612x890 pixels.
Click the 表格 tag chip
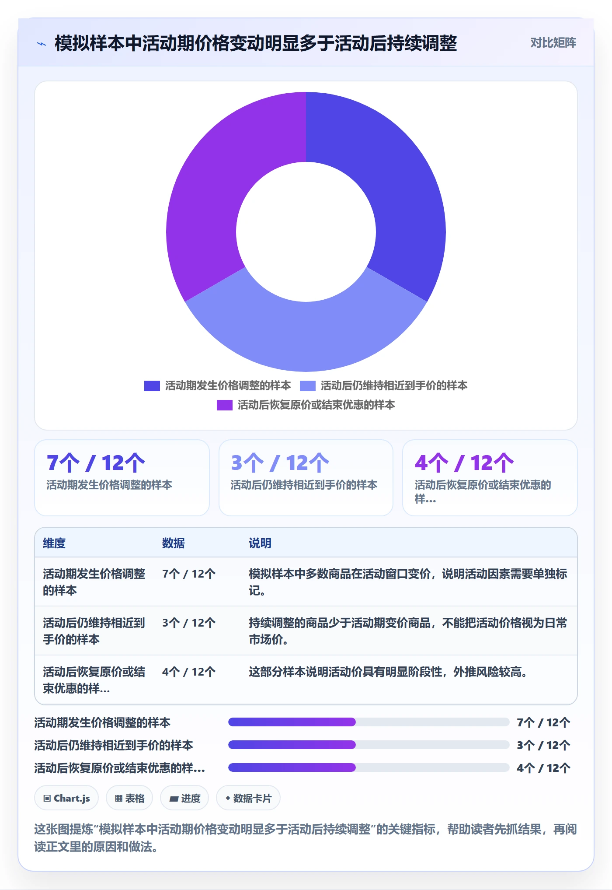click(x=129, y=798)
